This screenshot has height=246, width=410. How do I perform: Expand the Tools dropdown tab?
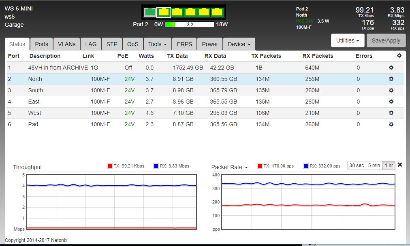click(x=158, y=44)
